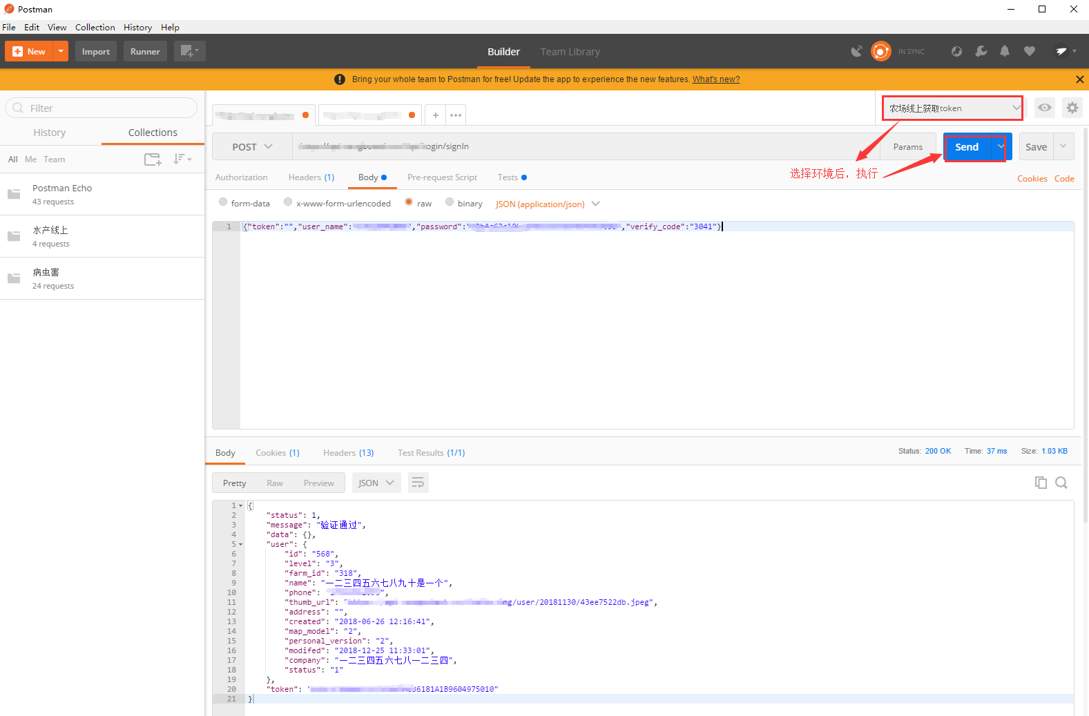Open the New button dropdown arrow

click(x=61, y=51)
